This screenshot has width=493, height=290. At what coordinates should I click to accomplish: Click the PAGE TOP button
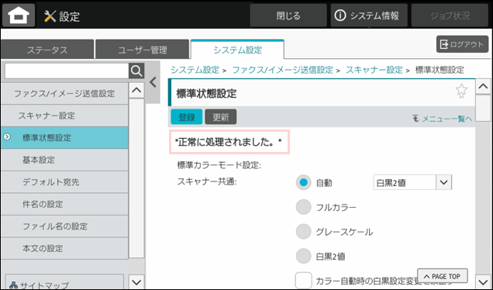click(443, 276)
